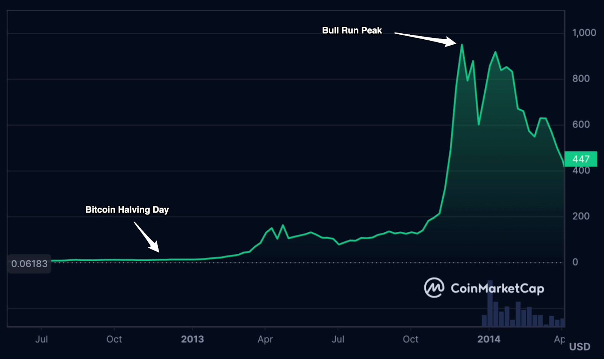Click the 600 price axis label
This screenshot has width=604, height=359.
point(581,125)
